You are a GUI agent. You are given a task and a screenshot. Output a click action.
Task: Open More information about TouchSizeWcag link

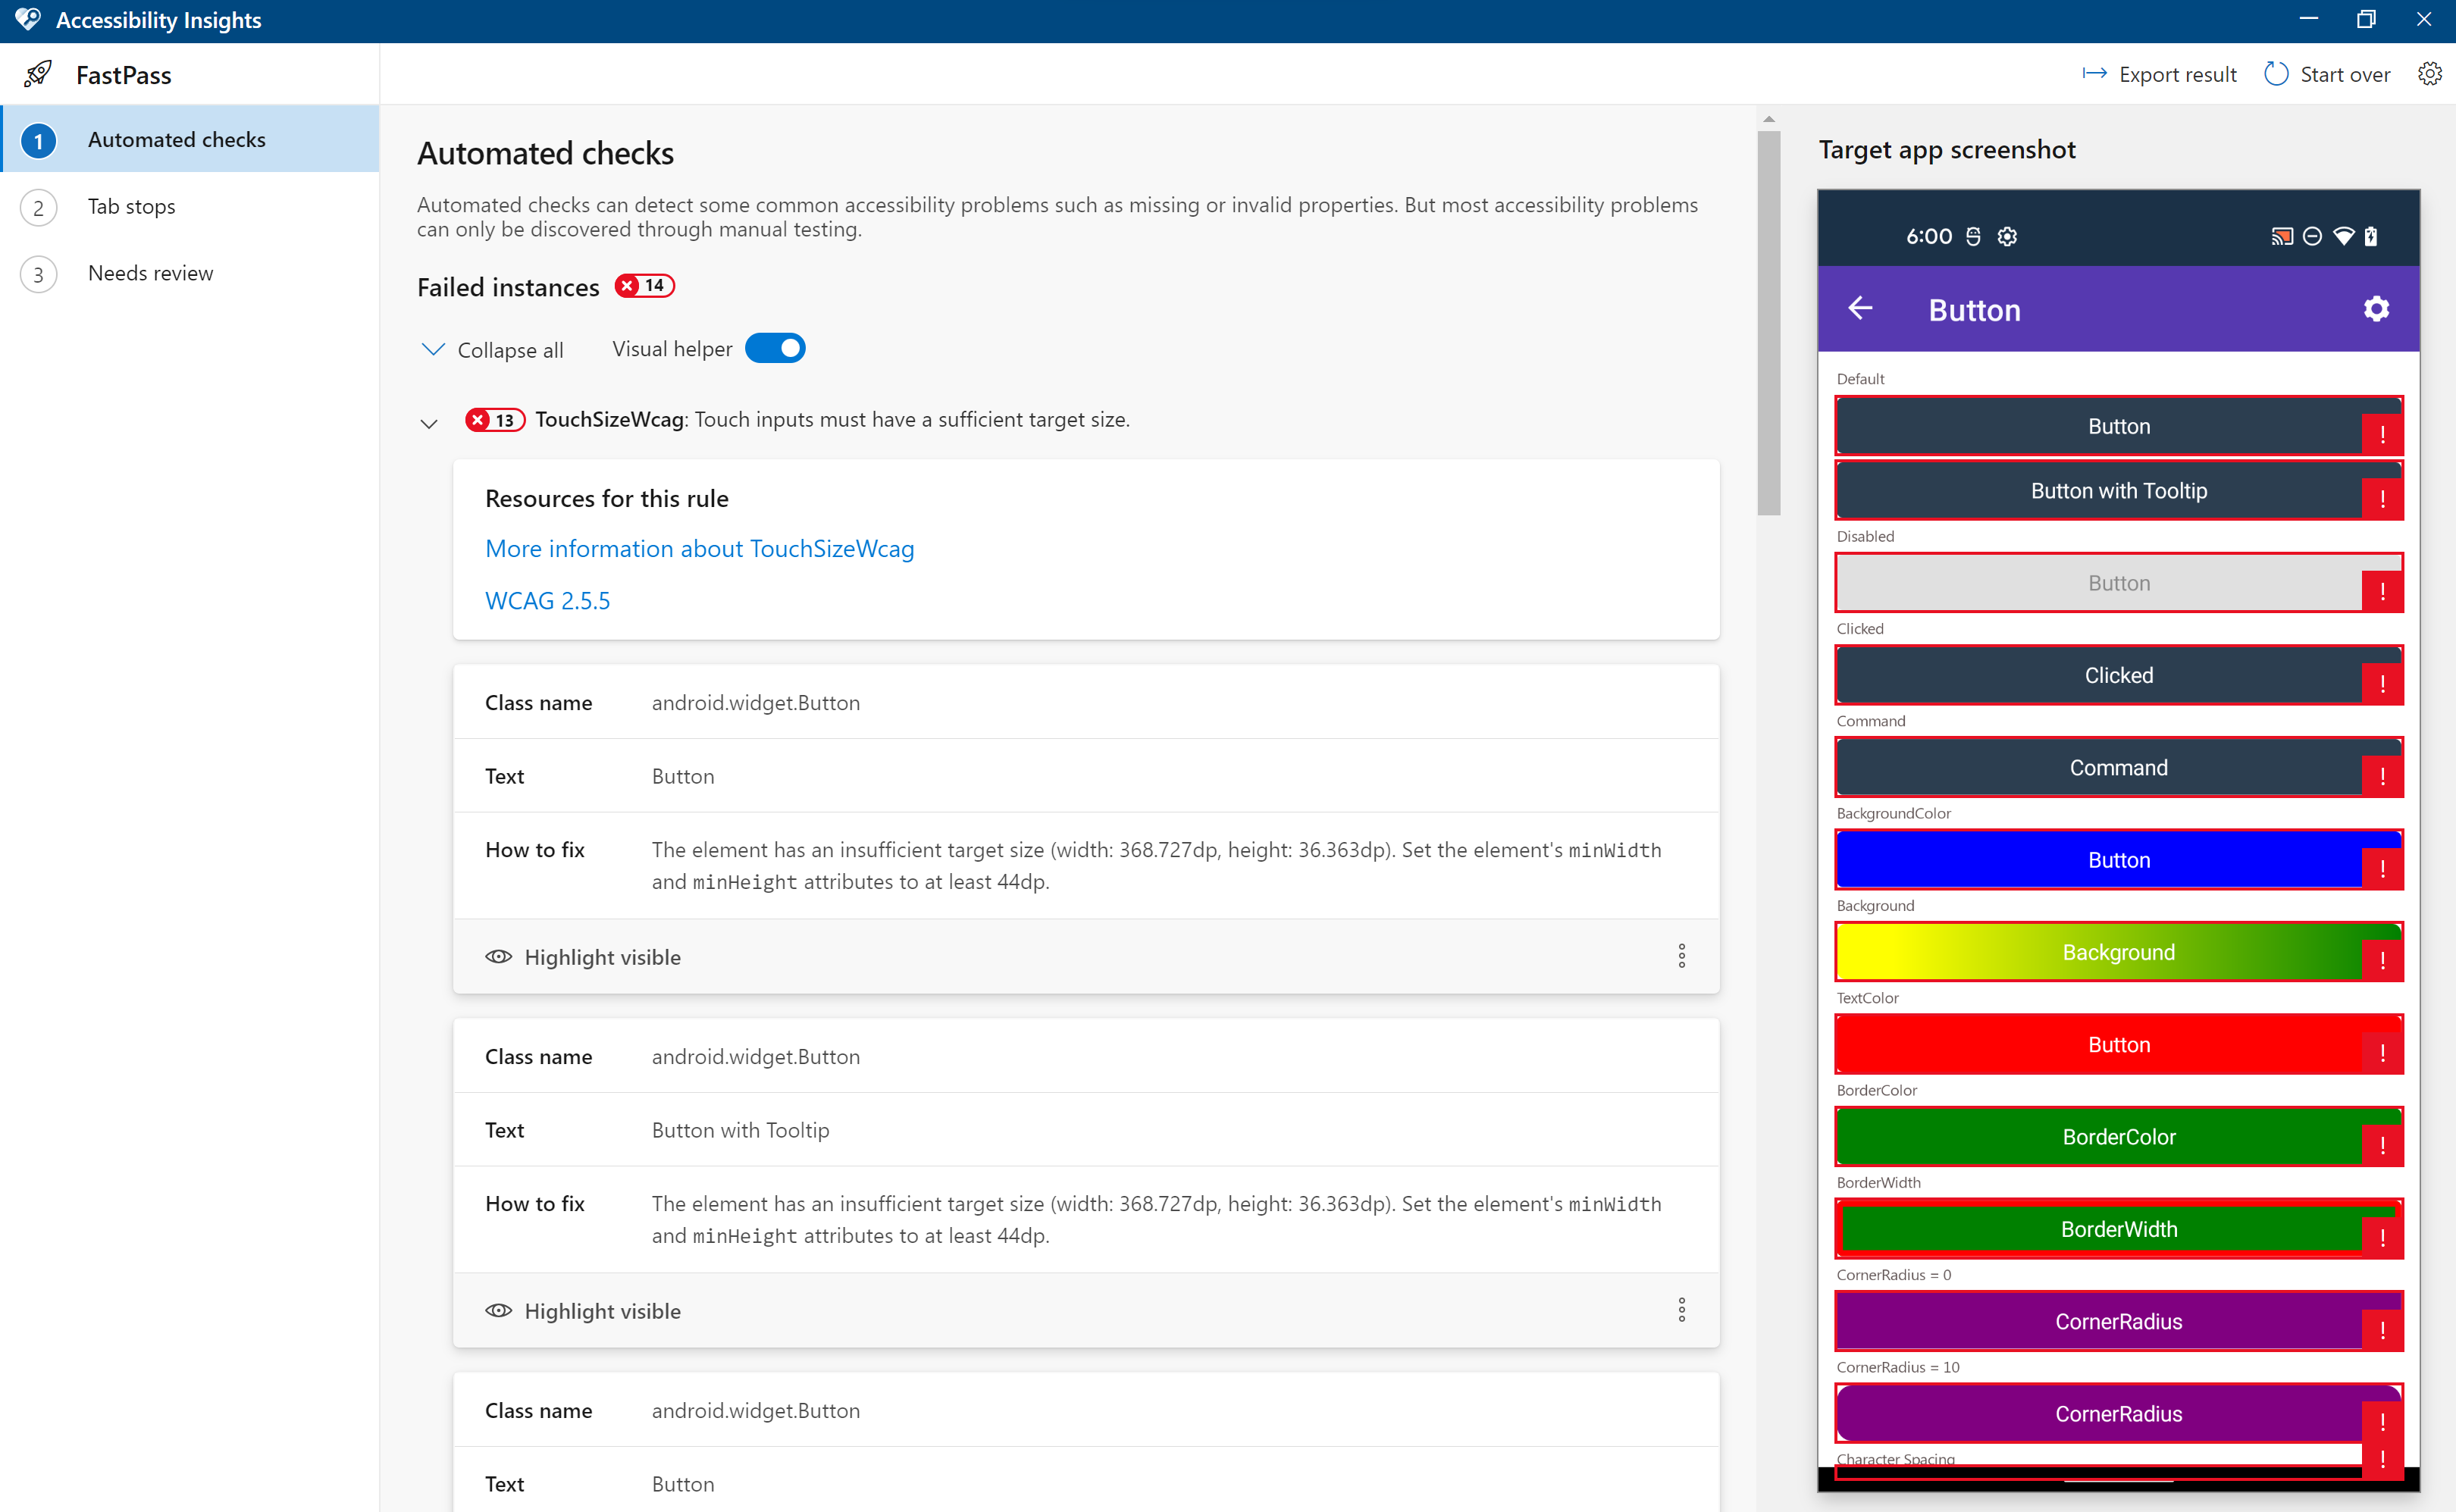[699, 548]
